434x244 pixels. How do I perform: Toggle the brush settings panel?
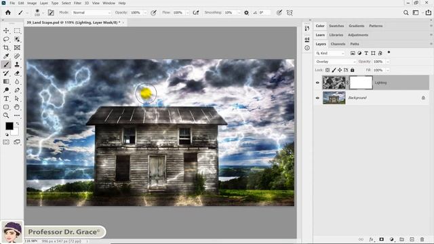tap(51, 12)
